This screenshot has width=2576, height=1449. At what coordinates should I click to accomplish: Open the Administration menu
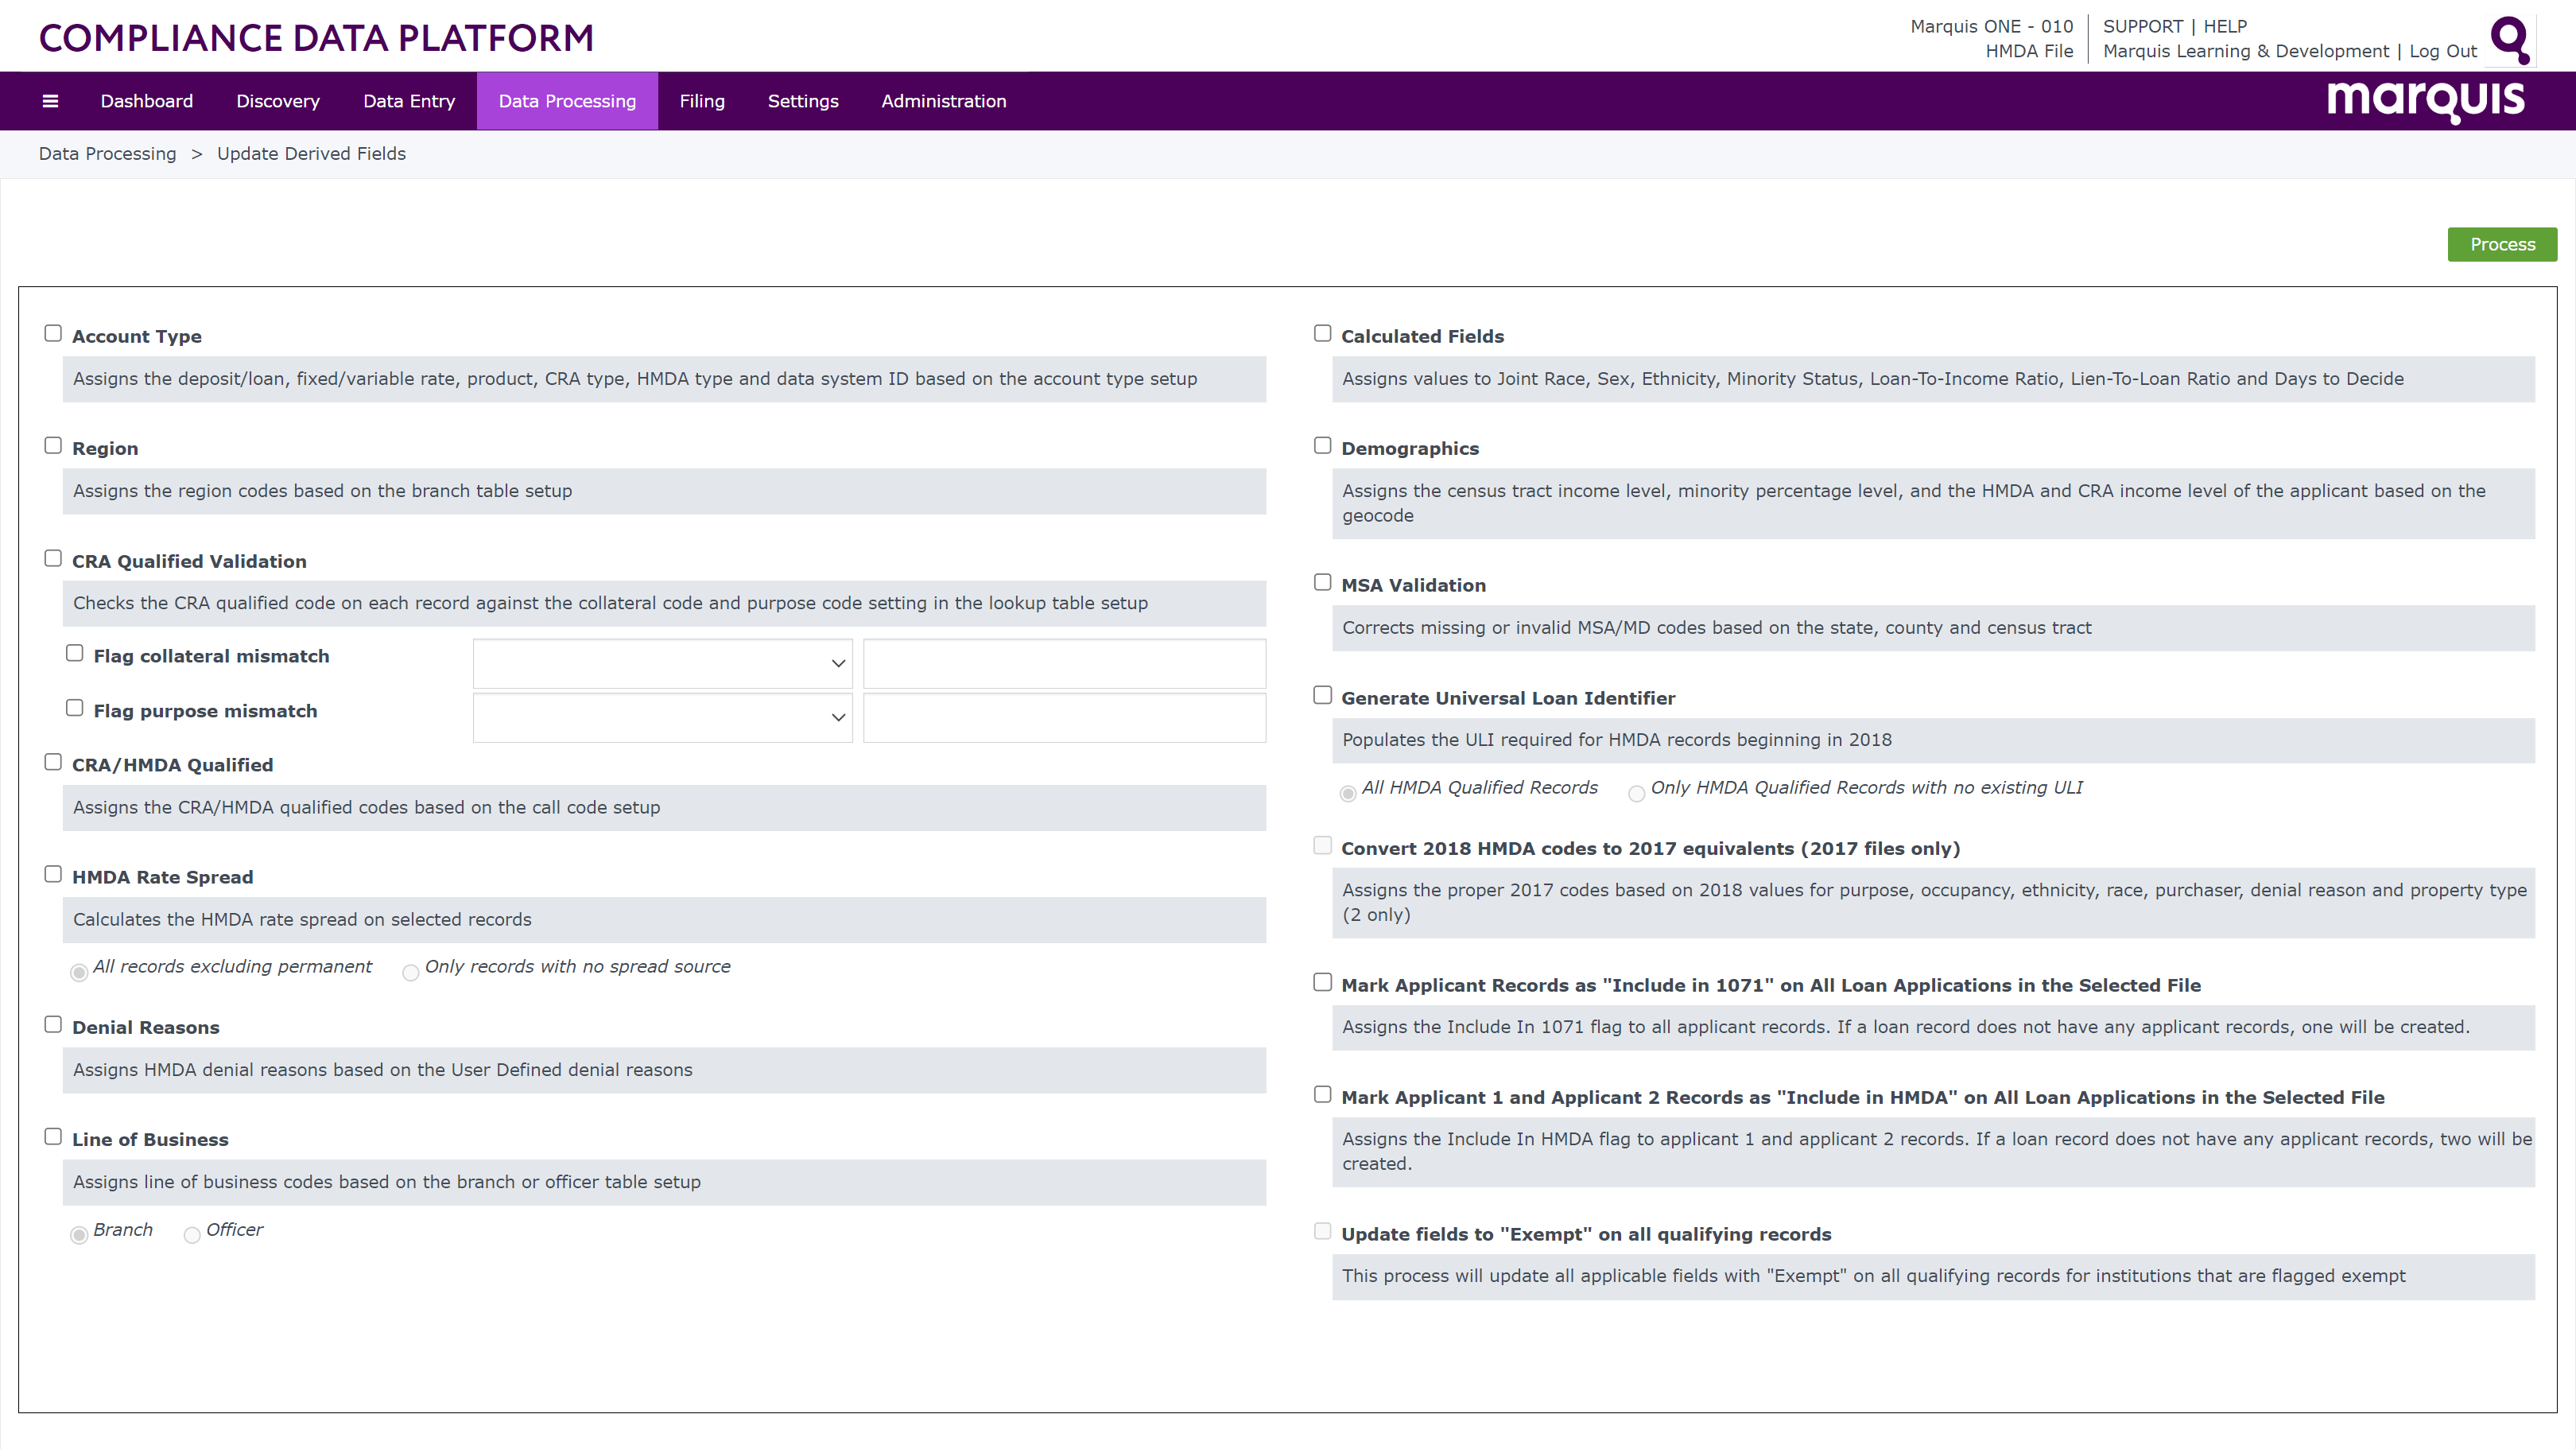point(943,100)
